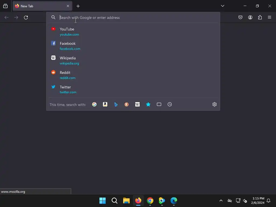The width and height of the screenshot is (276, 207).
Task: Open notifications bell in system tray
Action: pos(268,201)
